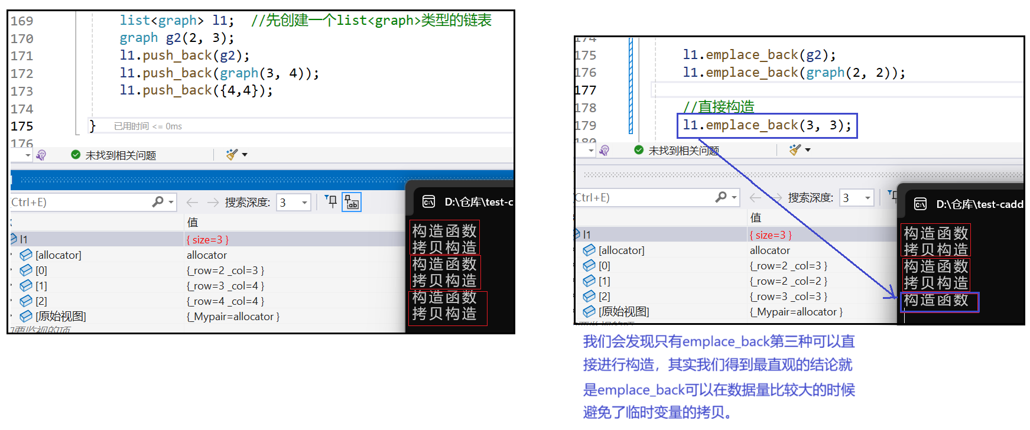This screenshot has height=430, width=1030.
Task: Select l1 row with size=3 in left panel
Action: pyautogui.click(x=207, y=239)
